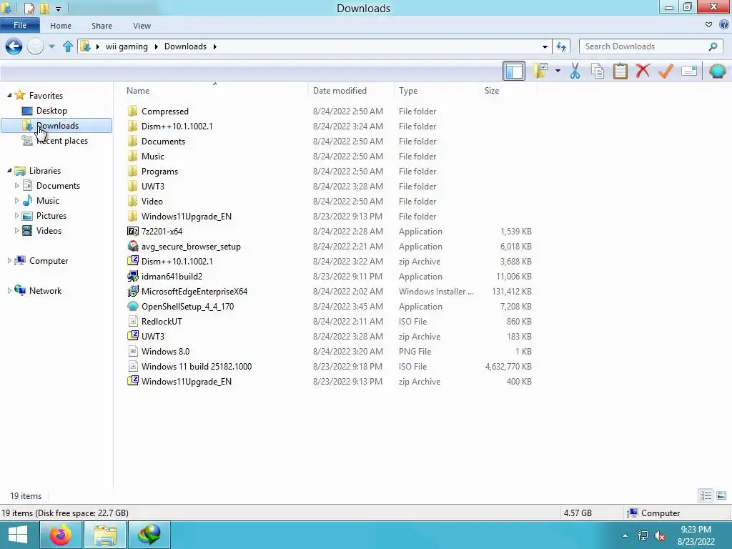Collapse the Favorites tree section

9,95
